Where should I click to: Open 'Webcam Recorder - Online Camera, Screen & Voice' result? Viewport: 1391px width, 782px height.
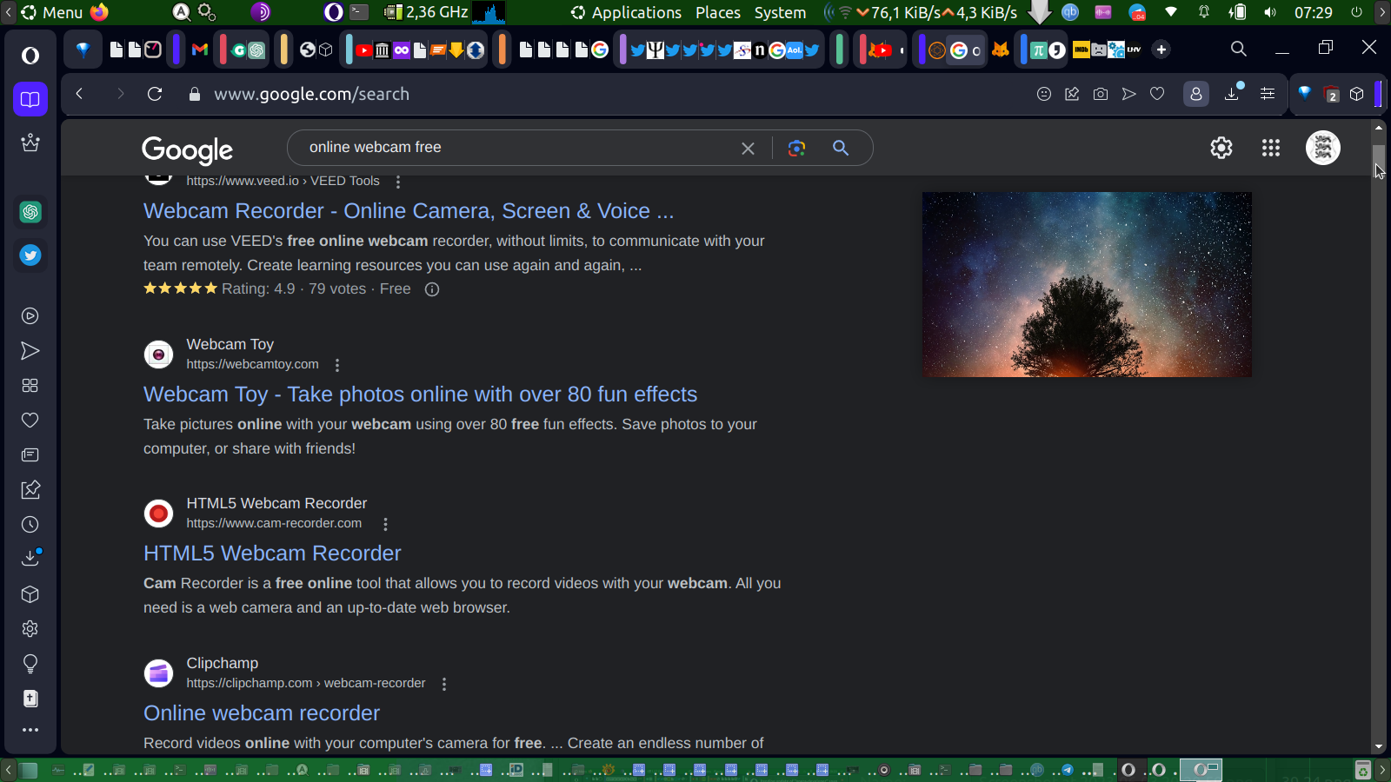pyautogui.click(x=409, y=211)
